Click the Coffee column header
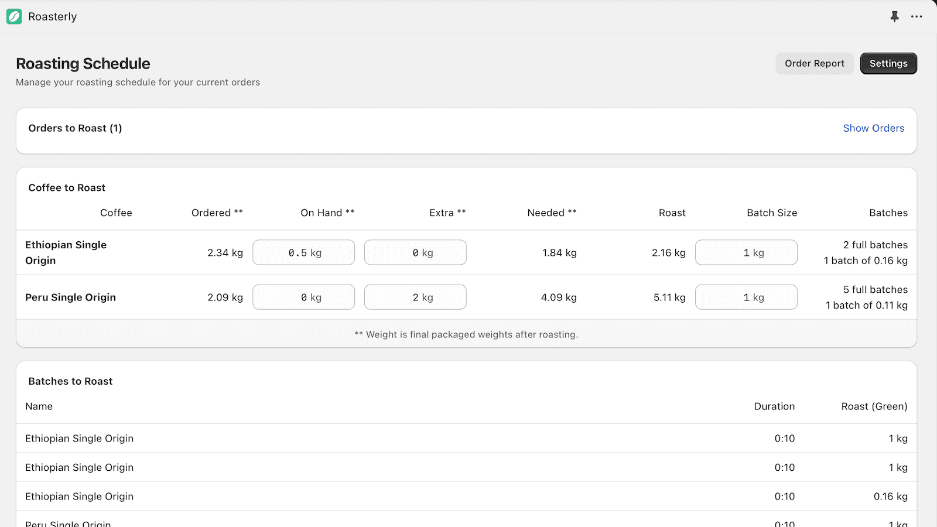Screen dimensions: 937x527 [116, 213]
